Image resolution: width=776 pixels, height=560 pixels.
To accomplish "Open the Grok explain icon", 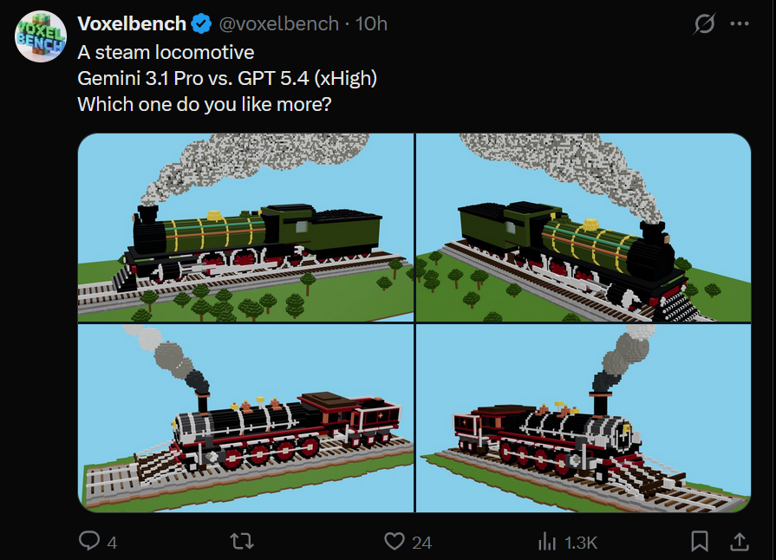I will click(x=704, y=23).
